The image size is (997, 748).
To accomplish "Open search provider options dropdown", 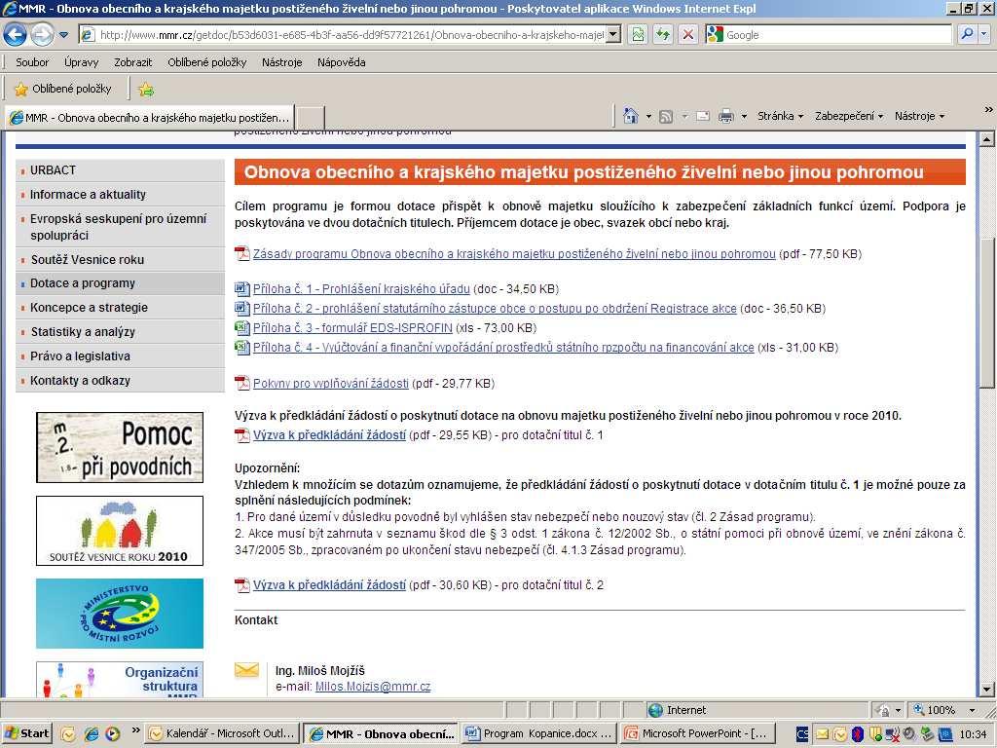I will pos(984,34).
